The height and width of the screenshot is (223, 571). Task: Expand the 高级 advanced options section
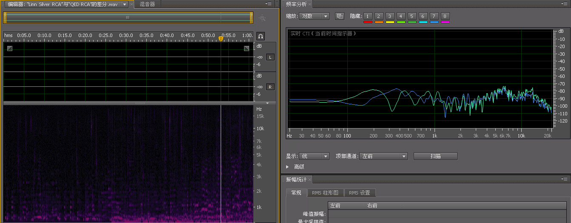click(x=288, y=167)
